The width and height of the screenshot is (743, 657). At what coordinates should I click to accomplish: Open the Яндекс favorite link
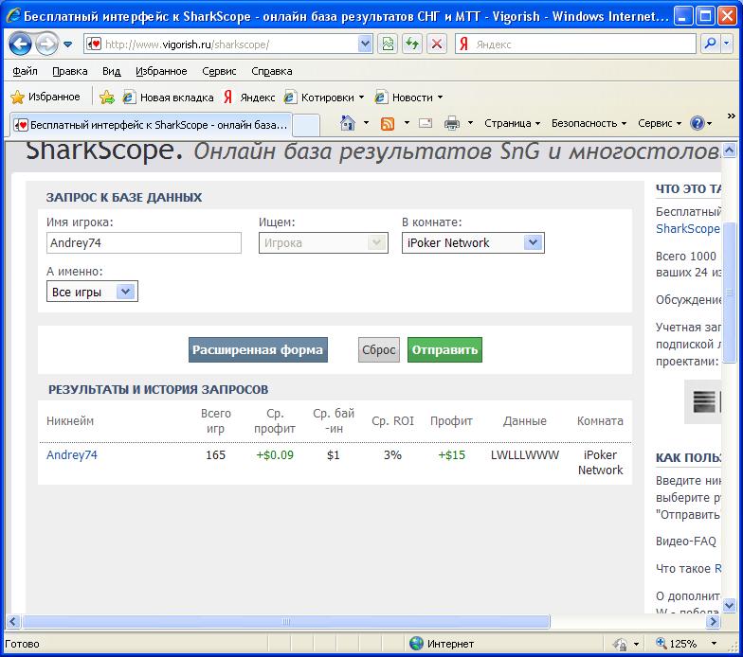249,97
